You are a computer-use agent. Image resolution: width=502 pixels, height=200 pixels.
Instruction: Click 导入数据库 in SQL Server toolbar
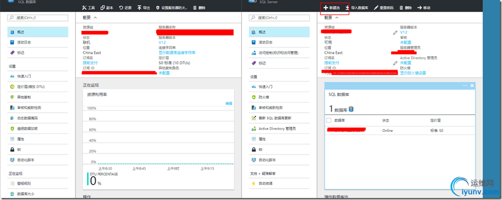357,7
